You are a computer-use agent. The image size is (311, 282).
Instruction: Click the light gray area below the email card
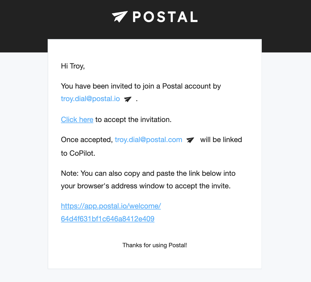coord(155,276)
